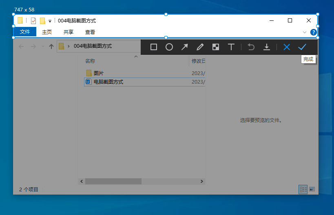Close the Explorer window

[x=309, y=20]
